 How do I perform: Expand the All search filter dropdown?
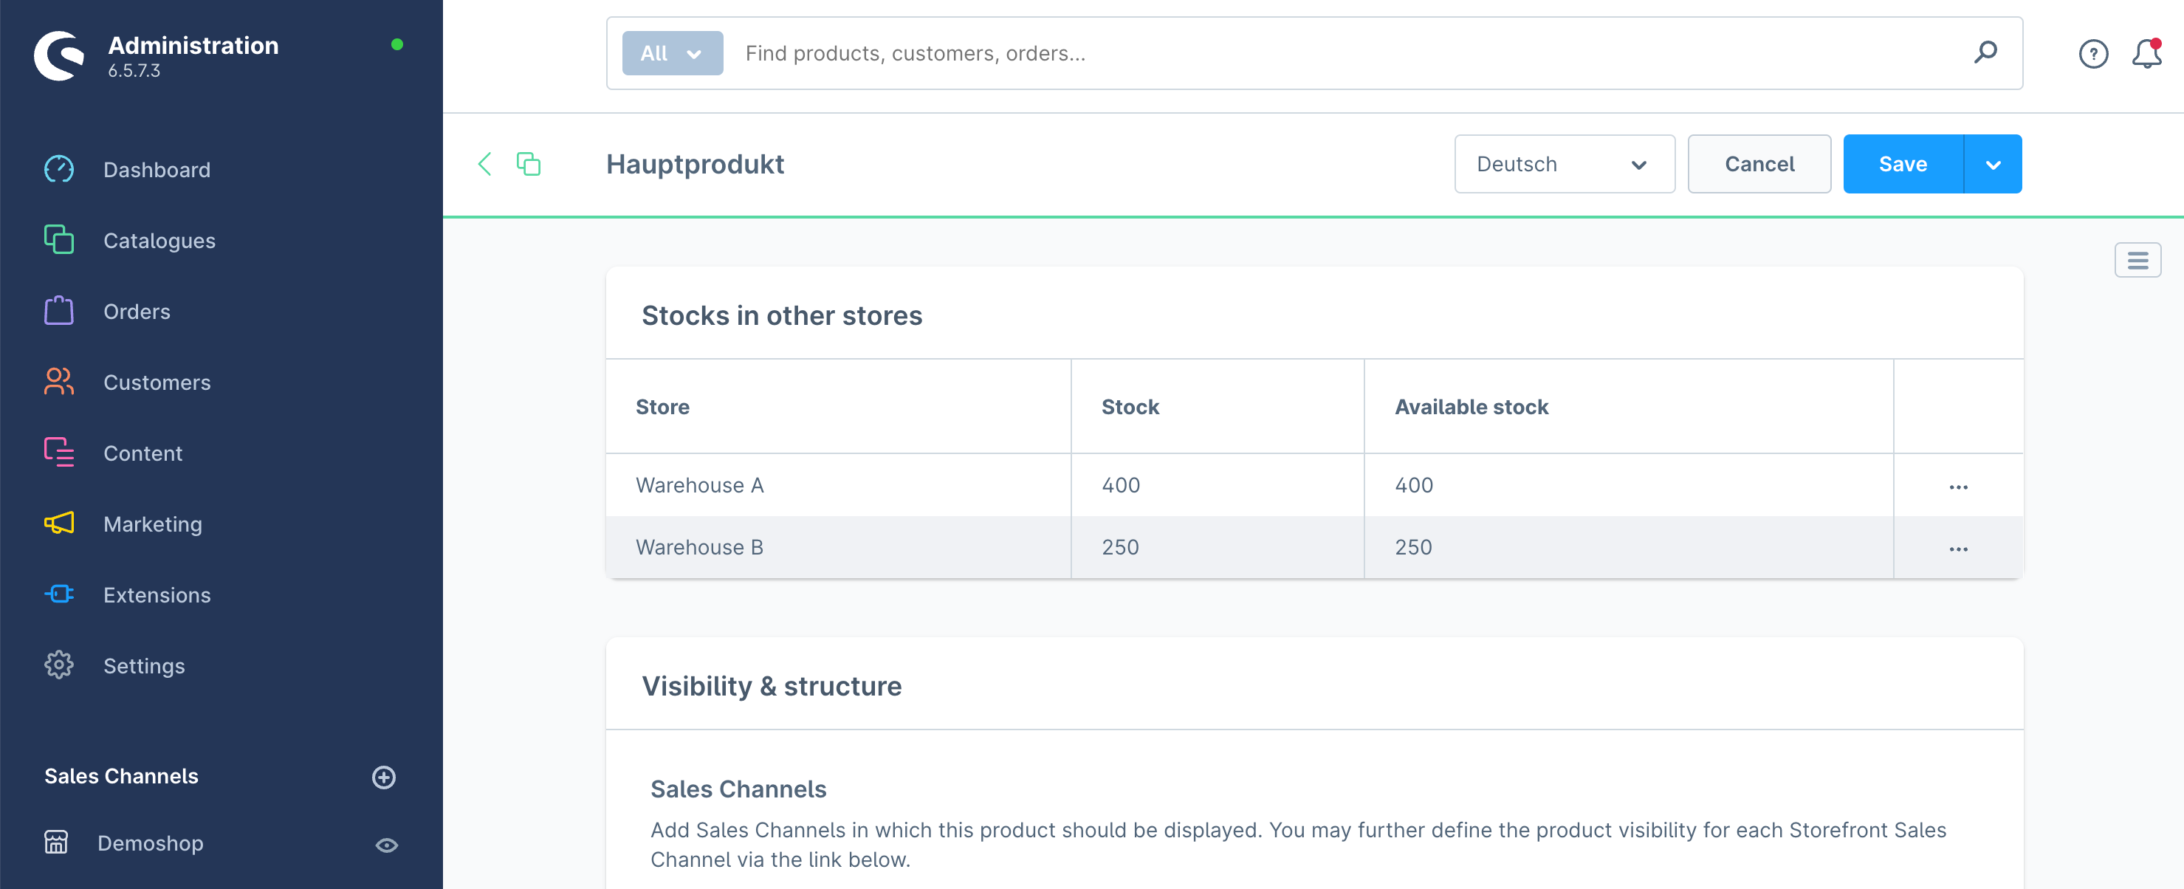[x=671, y=53]
